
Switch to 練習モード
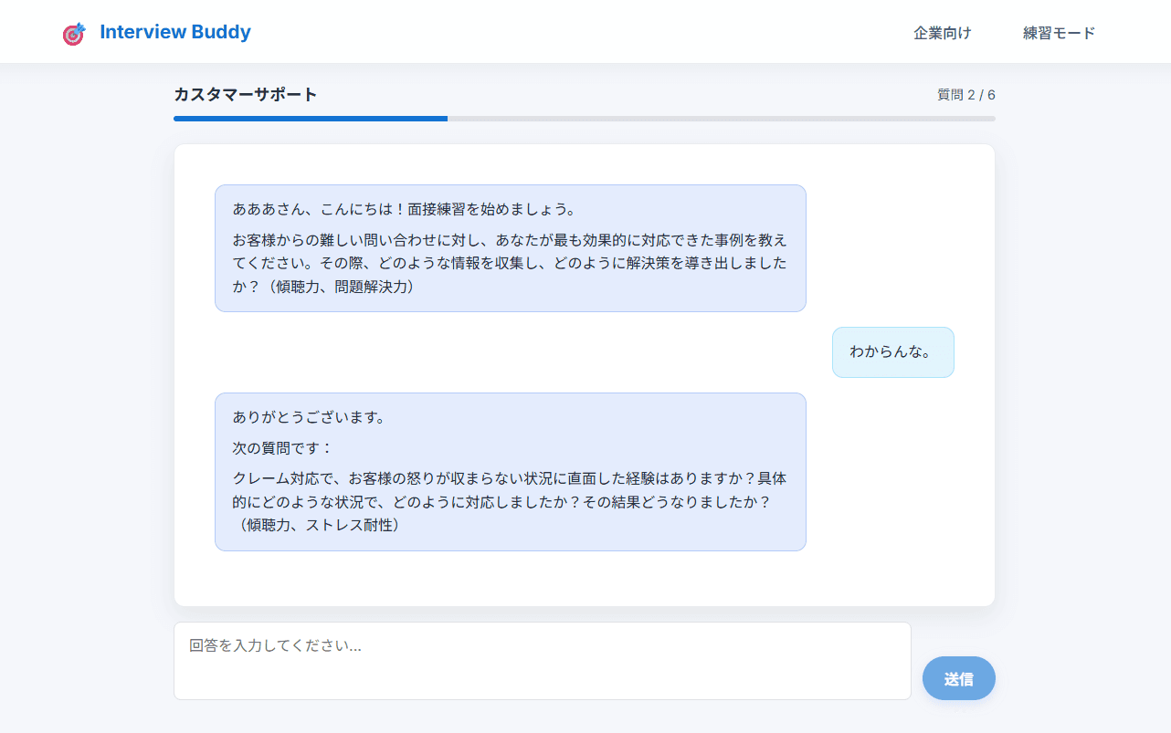click(1058, 31)
